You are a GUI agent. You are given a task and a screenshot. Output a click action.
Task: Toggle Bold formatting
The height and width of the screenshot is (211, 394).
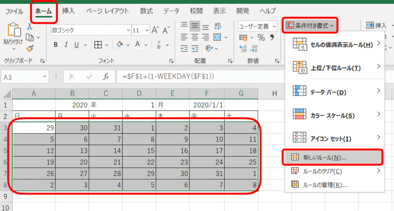(x=56, y=45)
